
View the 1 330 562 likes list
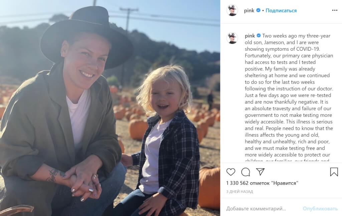click(x=262, y=183)
